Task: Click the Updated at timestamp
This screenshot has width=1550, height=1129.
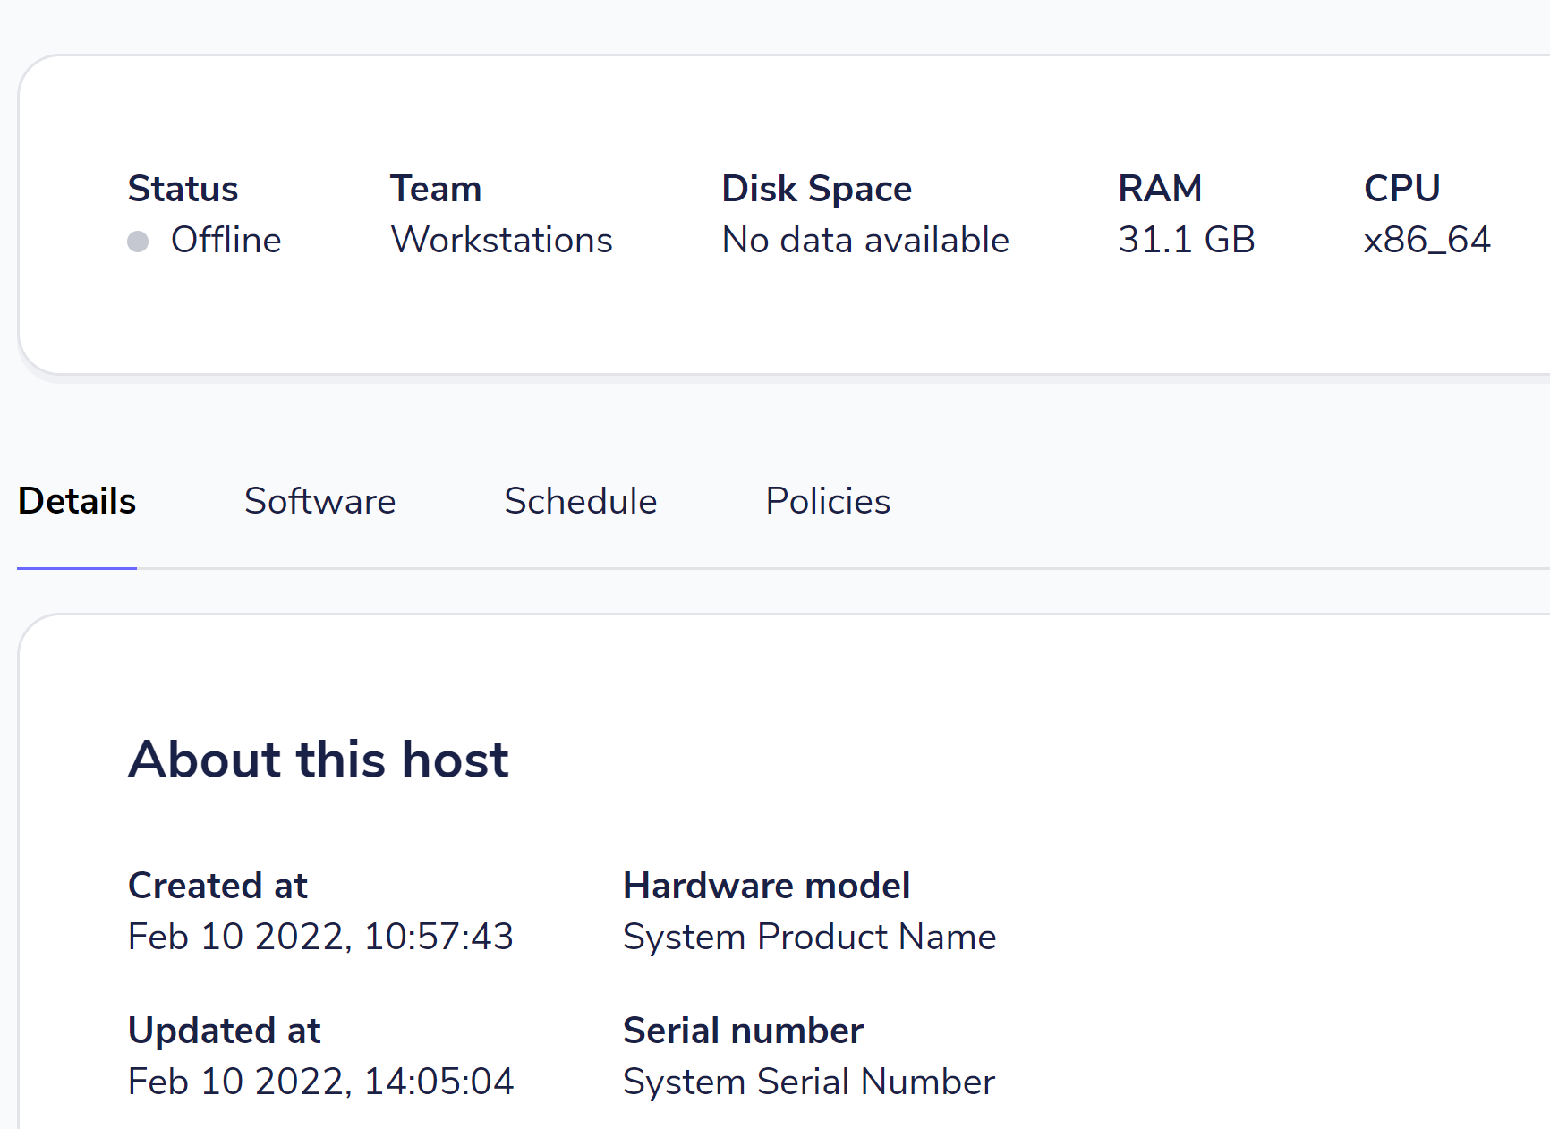Action: coord(321,1082)
